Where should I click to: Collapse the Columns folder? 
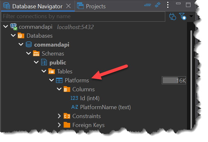(59, 89)
